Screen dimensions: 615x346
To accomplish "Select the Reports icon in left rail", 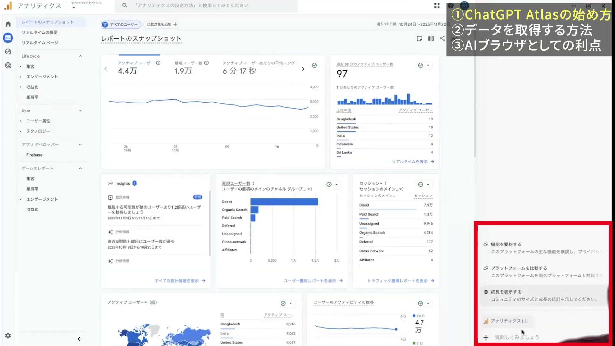I will [x=8, y=38].
